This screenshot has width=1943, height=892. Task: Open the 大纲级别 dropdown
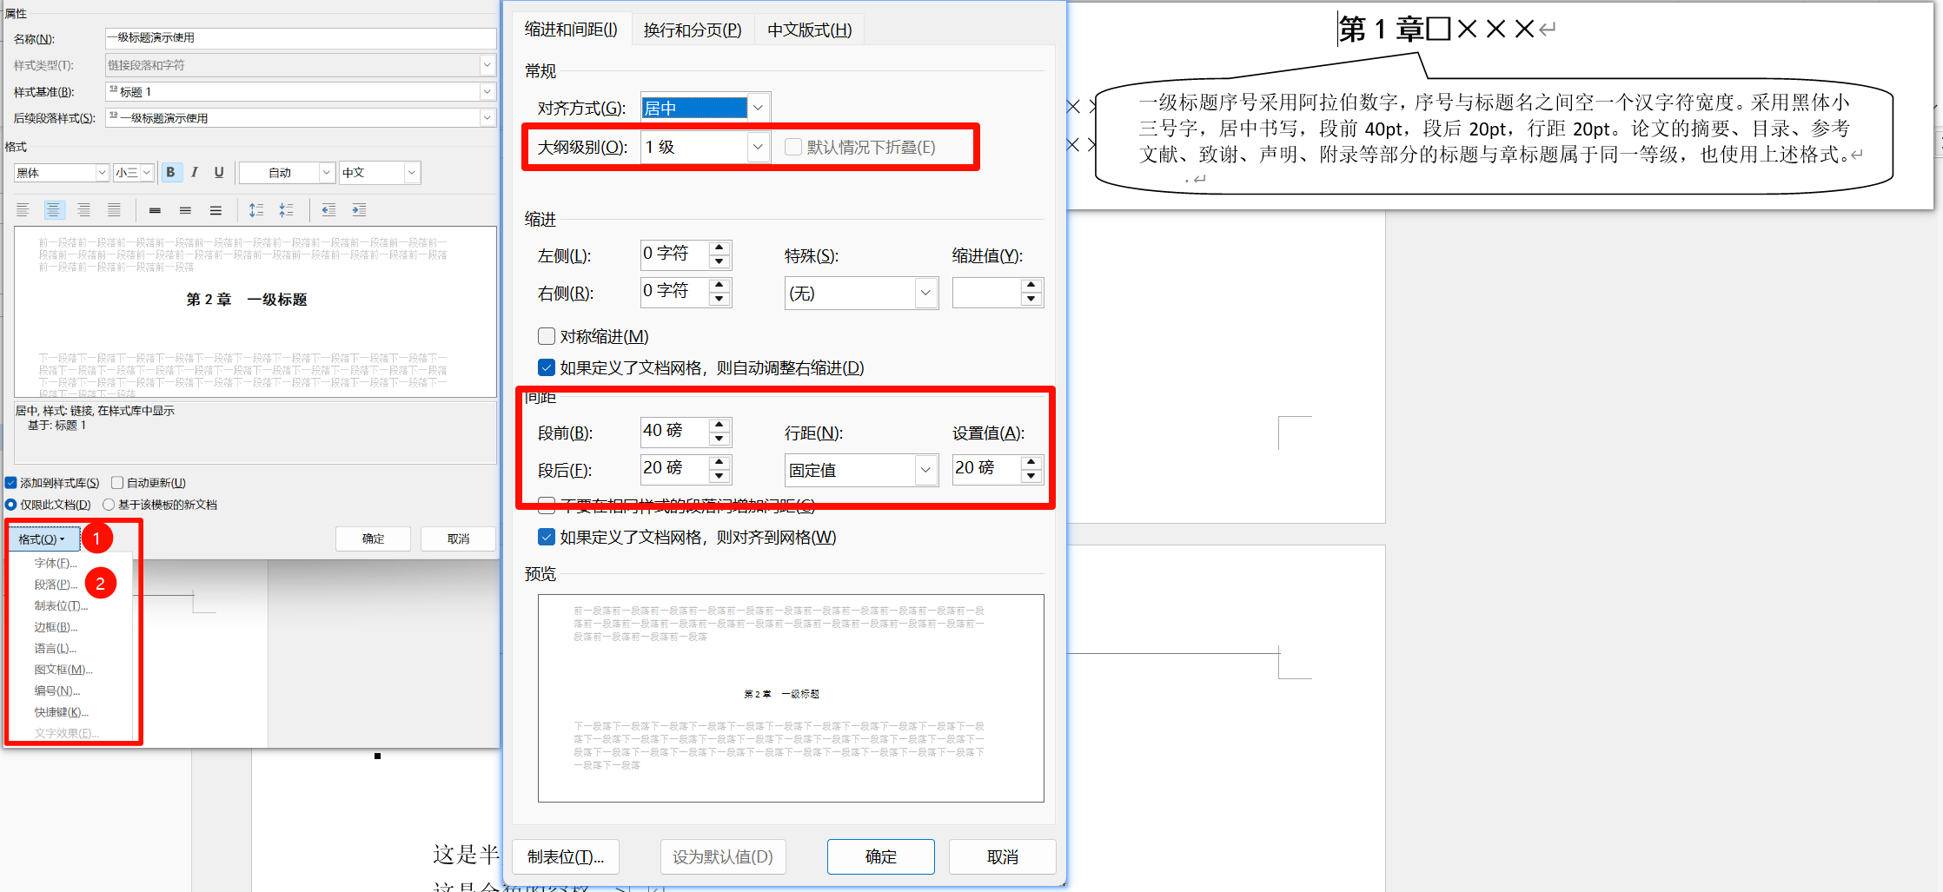coord(757,147)
